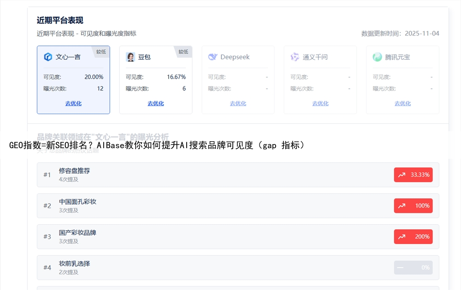Click the 0% badge for 妆前乳选择
The width and height of the screenshot is (461, 290).
pyautogui.click(x=413, y=267)
